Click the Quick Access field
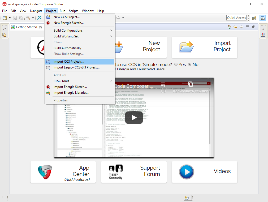The image size is (268, 202). (x=236, y=18)
